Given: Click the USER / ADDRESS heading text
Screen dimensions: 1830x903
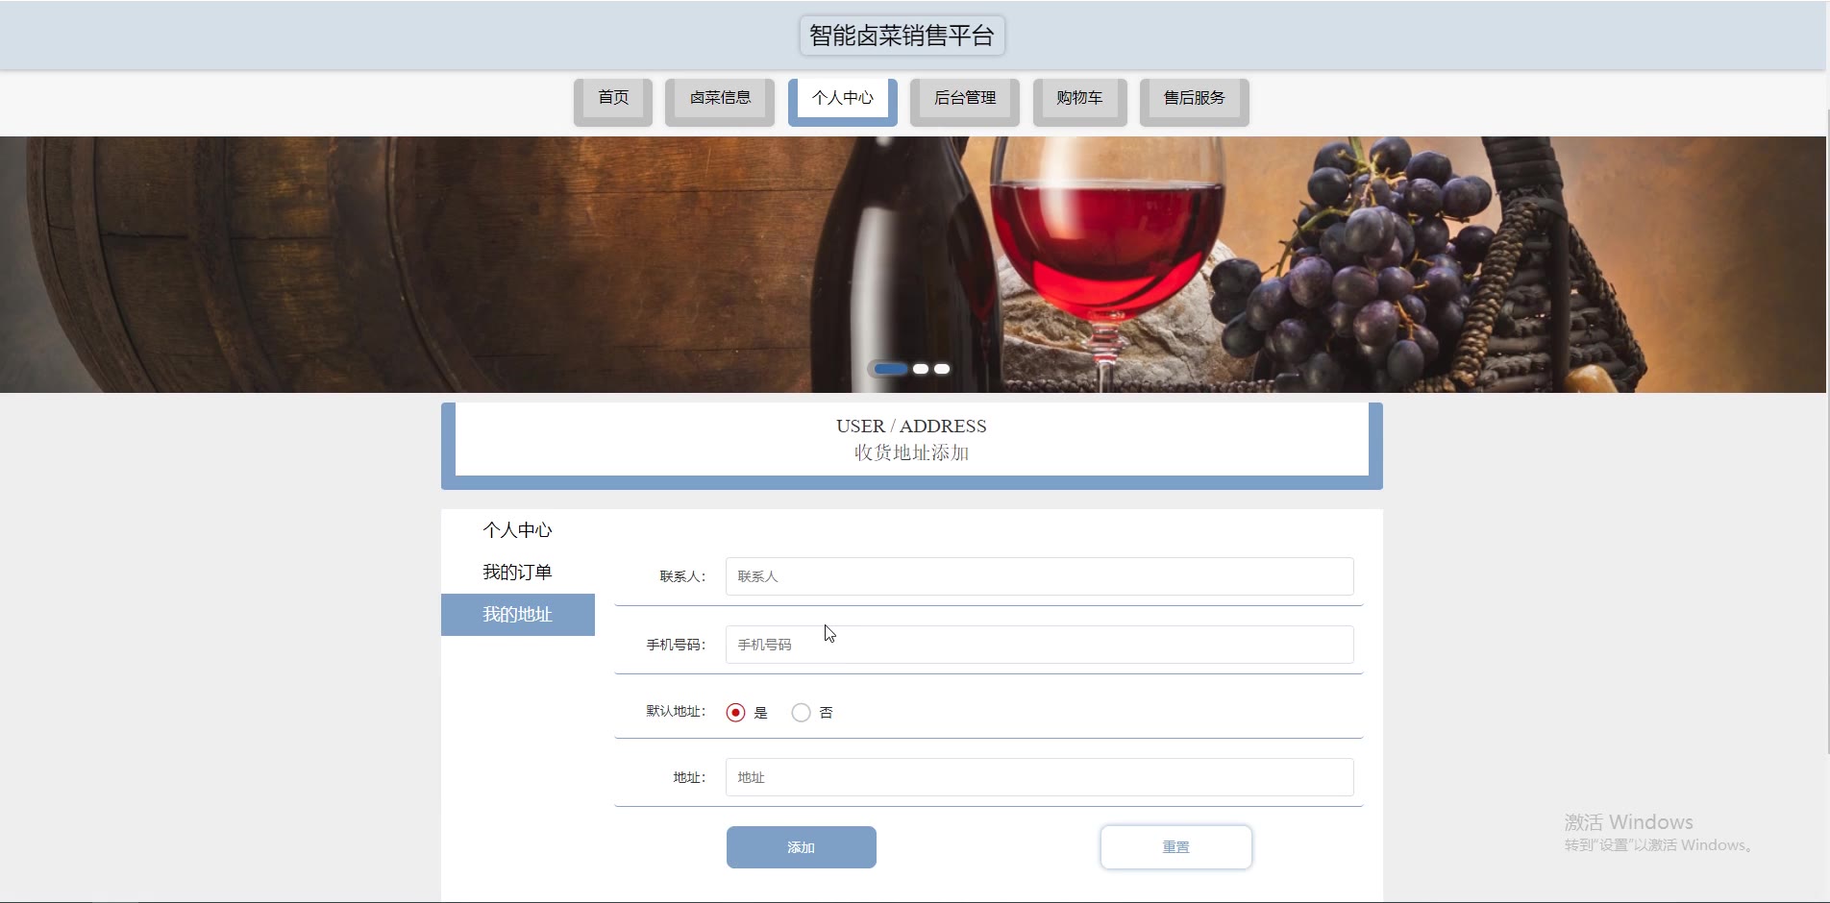Looking at the screenshot, I should tap(911, 427).
